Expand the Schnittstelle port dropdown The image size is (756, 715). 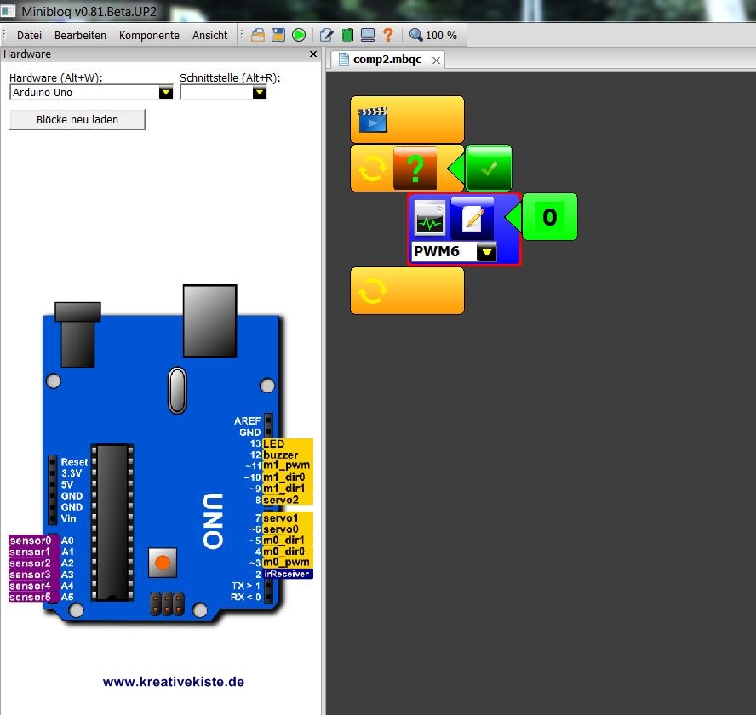click(260, 93)
